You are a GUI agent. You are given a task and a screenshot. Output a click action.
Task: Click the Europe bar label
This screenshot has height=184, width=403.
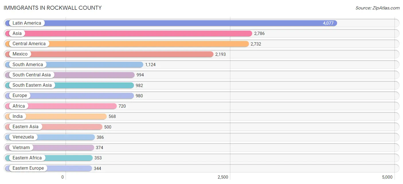(x=19, y=96)
